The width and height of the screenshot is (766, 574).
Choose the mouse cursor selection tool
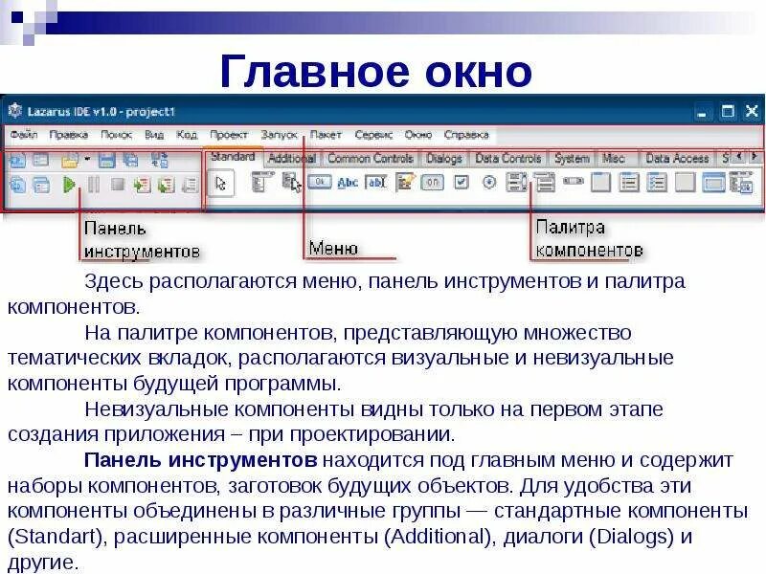(x=220, y=184)
